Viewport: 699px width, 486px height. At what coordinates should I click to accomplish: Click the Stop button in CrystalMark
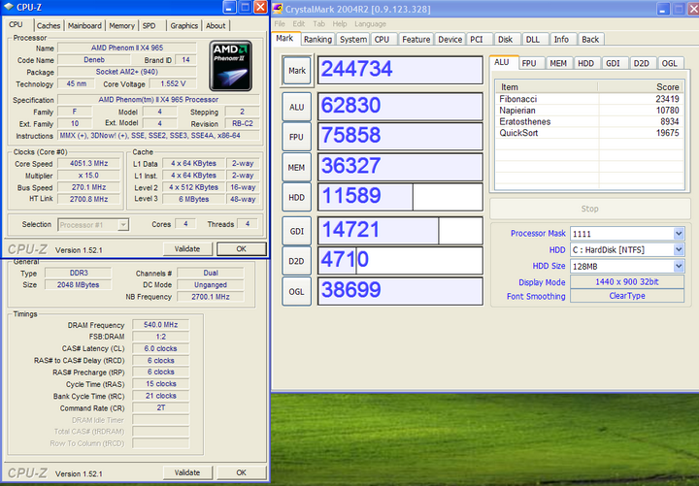pos(590,209)
